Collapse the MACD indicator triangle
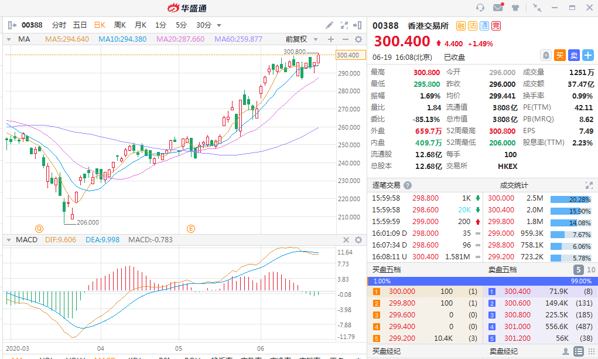598x359 pixels. point(8,240)
